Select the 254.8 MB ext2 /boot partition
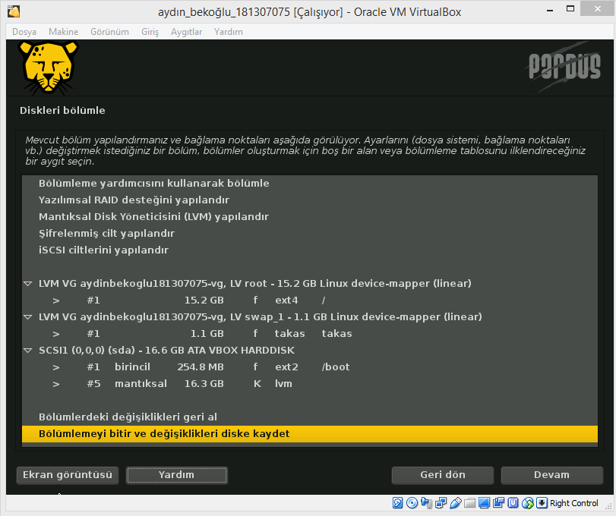The image size is (616, 516). click(x=310, y=367)
